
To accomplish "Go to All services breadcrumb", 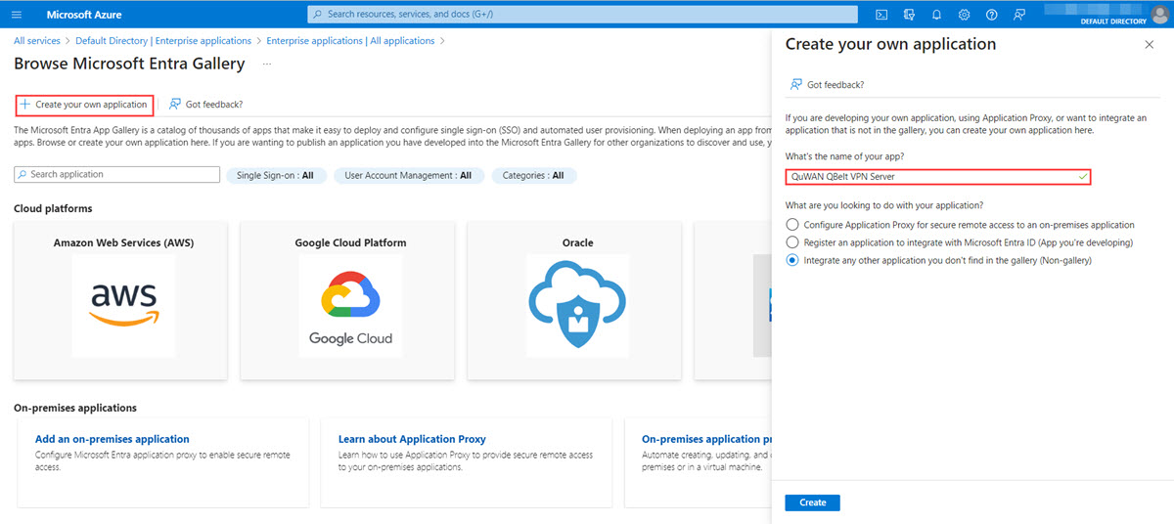I will coord(37,41).
